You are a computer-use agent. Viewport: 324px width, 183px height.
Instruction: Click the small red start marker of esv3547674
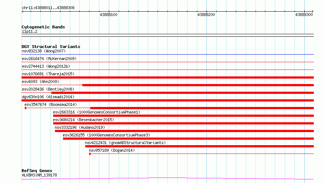25,108
